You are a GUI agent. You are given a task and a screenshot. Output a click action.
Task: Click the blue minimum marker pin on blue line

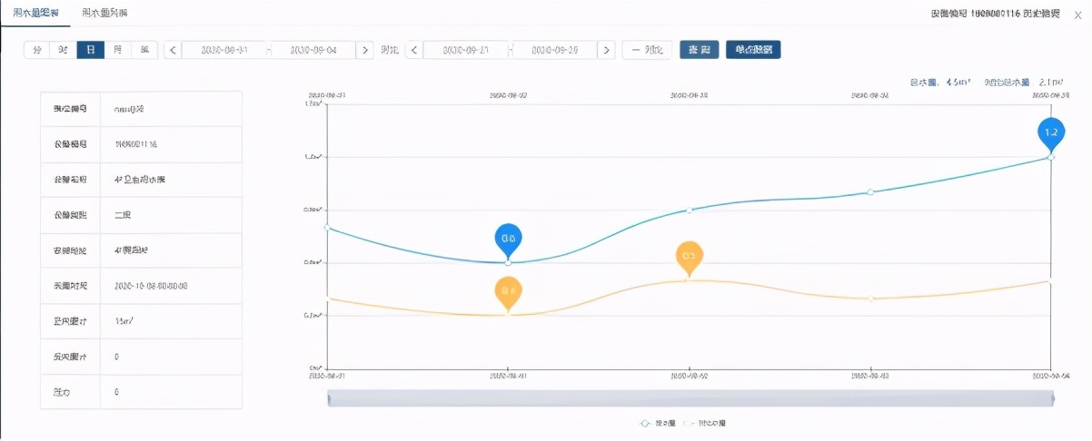[x=508, y=239]
